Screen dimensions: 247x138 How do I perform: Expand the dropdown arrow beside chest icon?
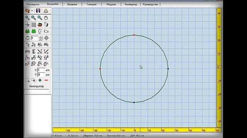click(32, 11)
